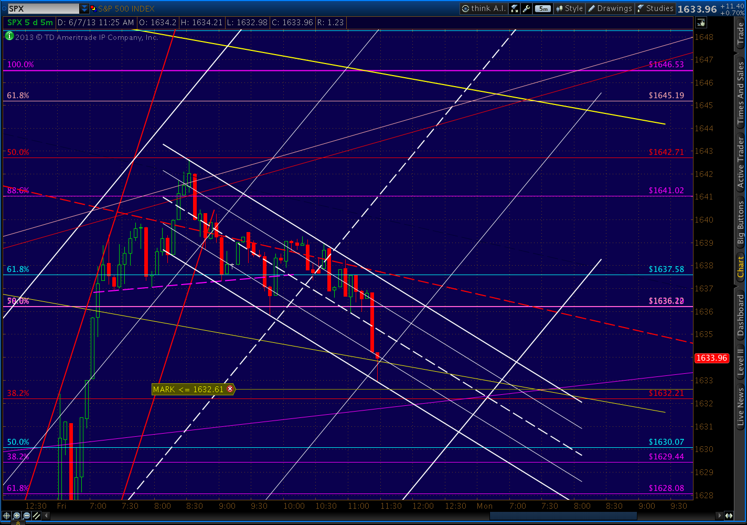The image size is (747, 525).
Task: Open the think A.I. tool
Action: tap(483, 8)
